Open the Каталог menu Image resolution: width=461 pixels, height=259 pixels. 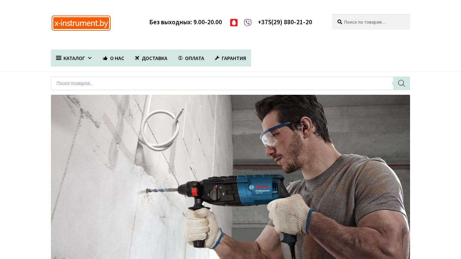pyautogui.click(x=74, y=58)
